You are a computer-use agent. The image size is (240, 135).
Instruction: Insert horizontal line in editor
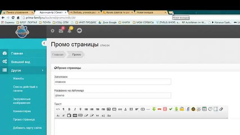click(x=148, y=109)
